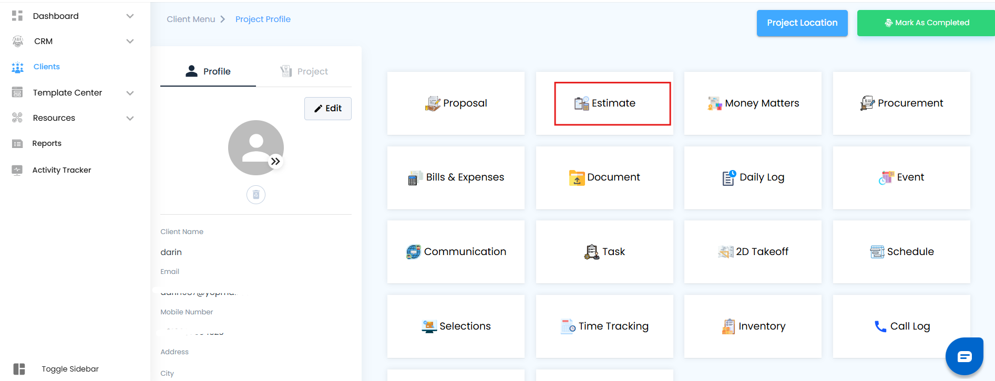This screenshot has height=381, width=995.
Task: Open the chat support bubble
Action: (964, 357)
